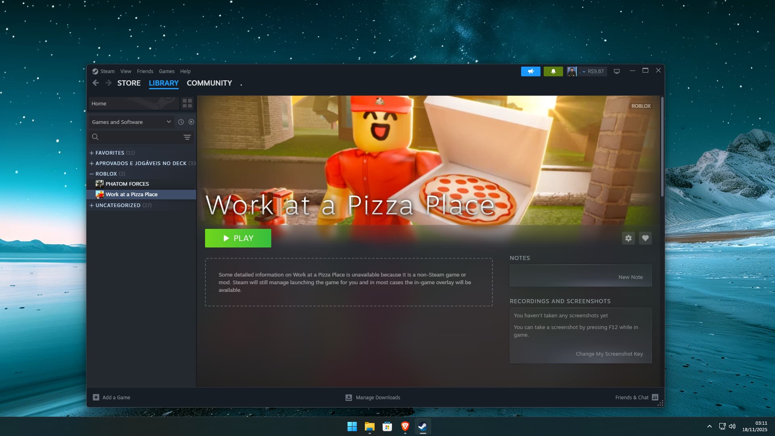Go back with the left arrow

click(96, 83)
